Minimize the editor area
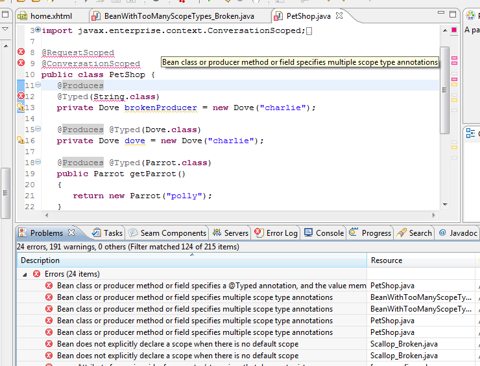480x366 pixels. (441, 13)
